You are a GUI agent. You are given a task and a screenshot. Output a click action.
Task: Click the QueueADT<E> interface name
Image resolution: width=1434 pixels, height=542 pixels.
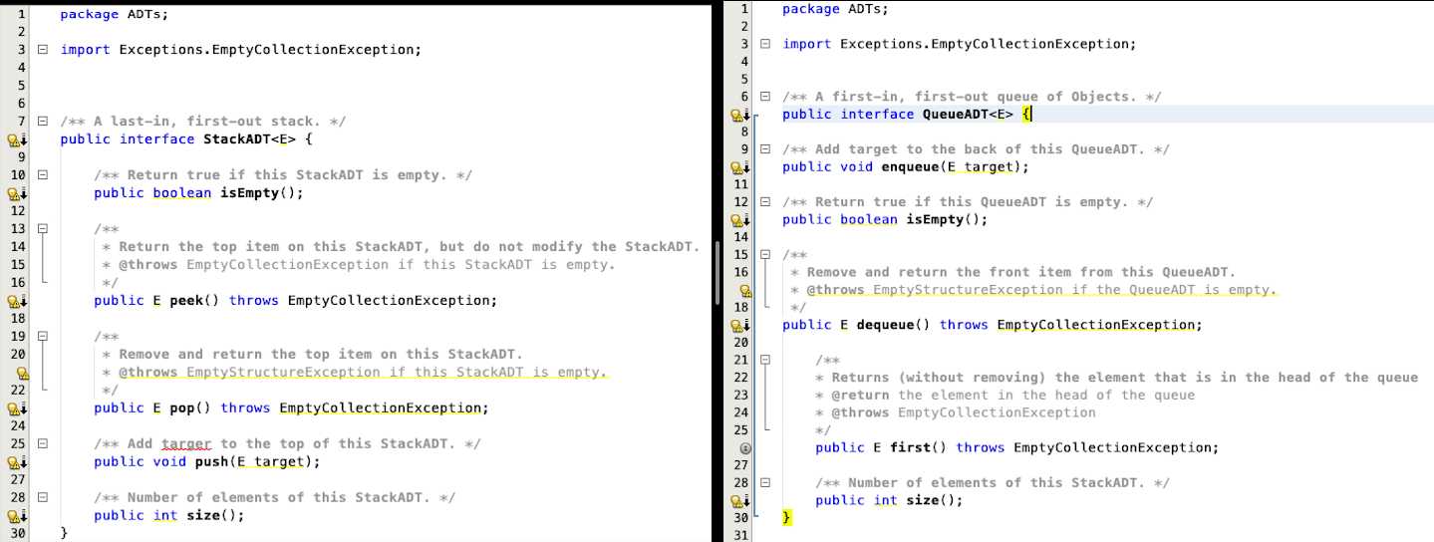(x=969, y=115)
